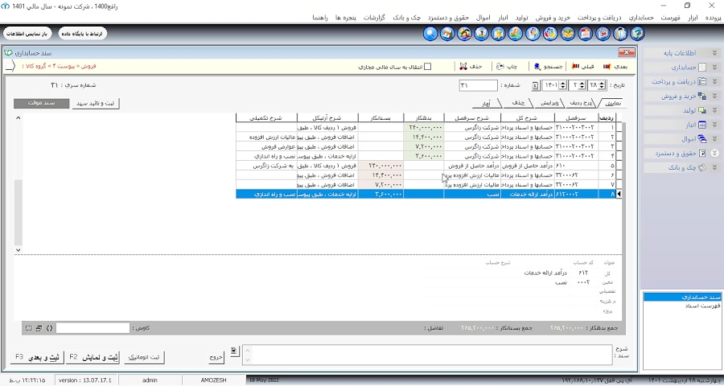Click the leftmost small icon in gray footer bar

[x=29, y=328]
